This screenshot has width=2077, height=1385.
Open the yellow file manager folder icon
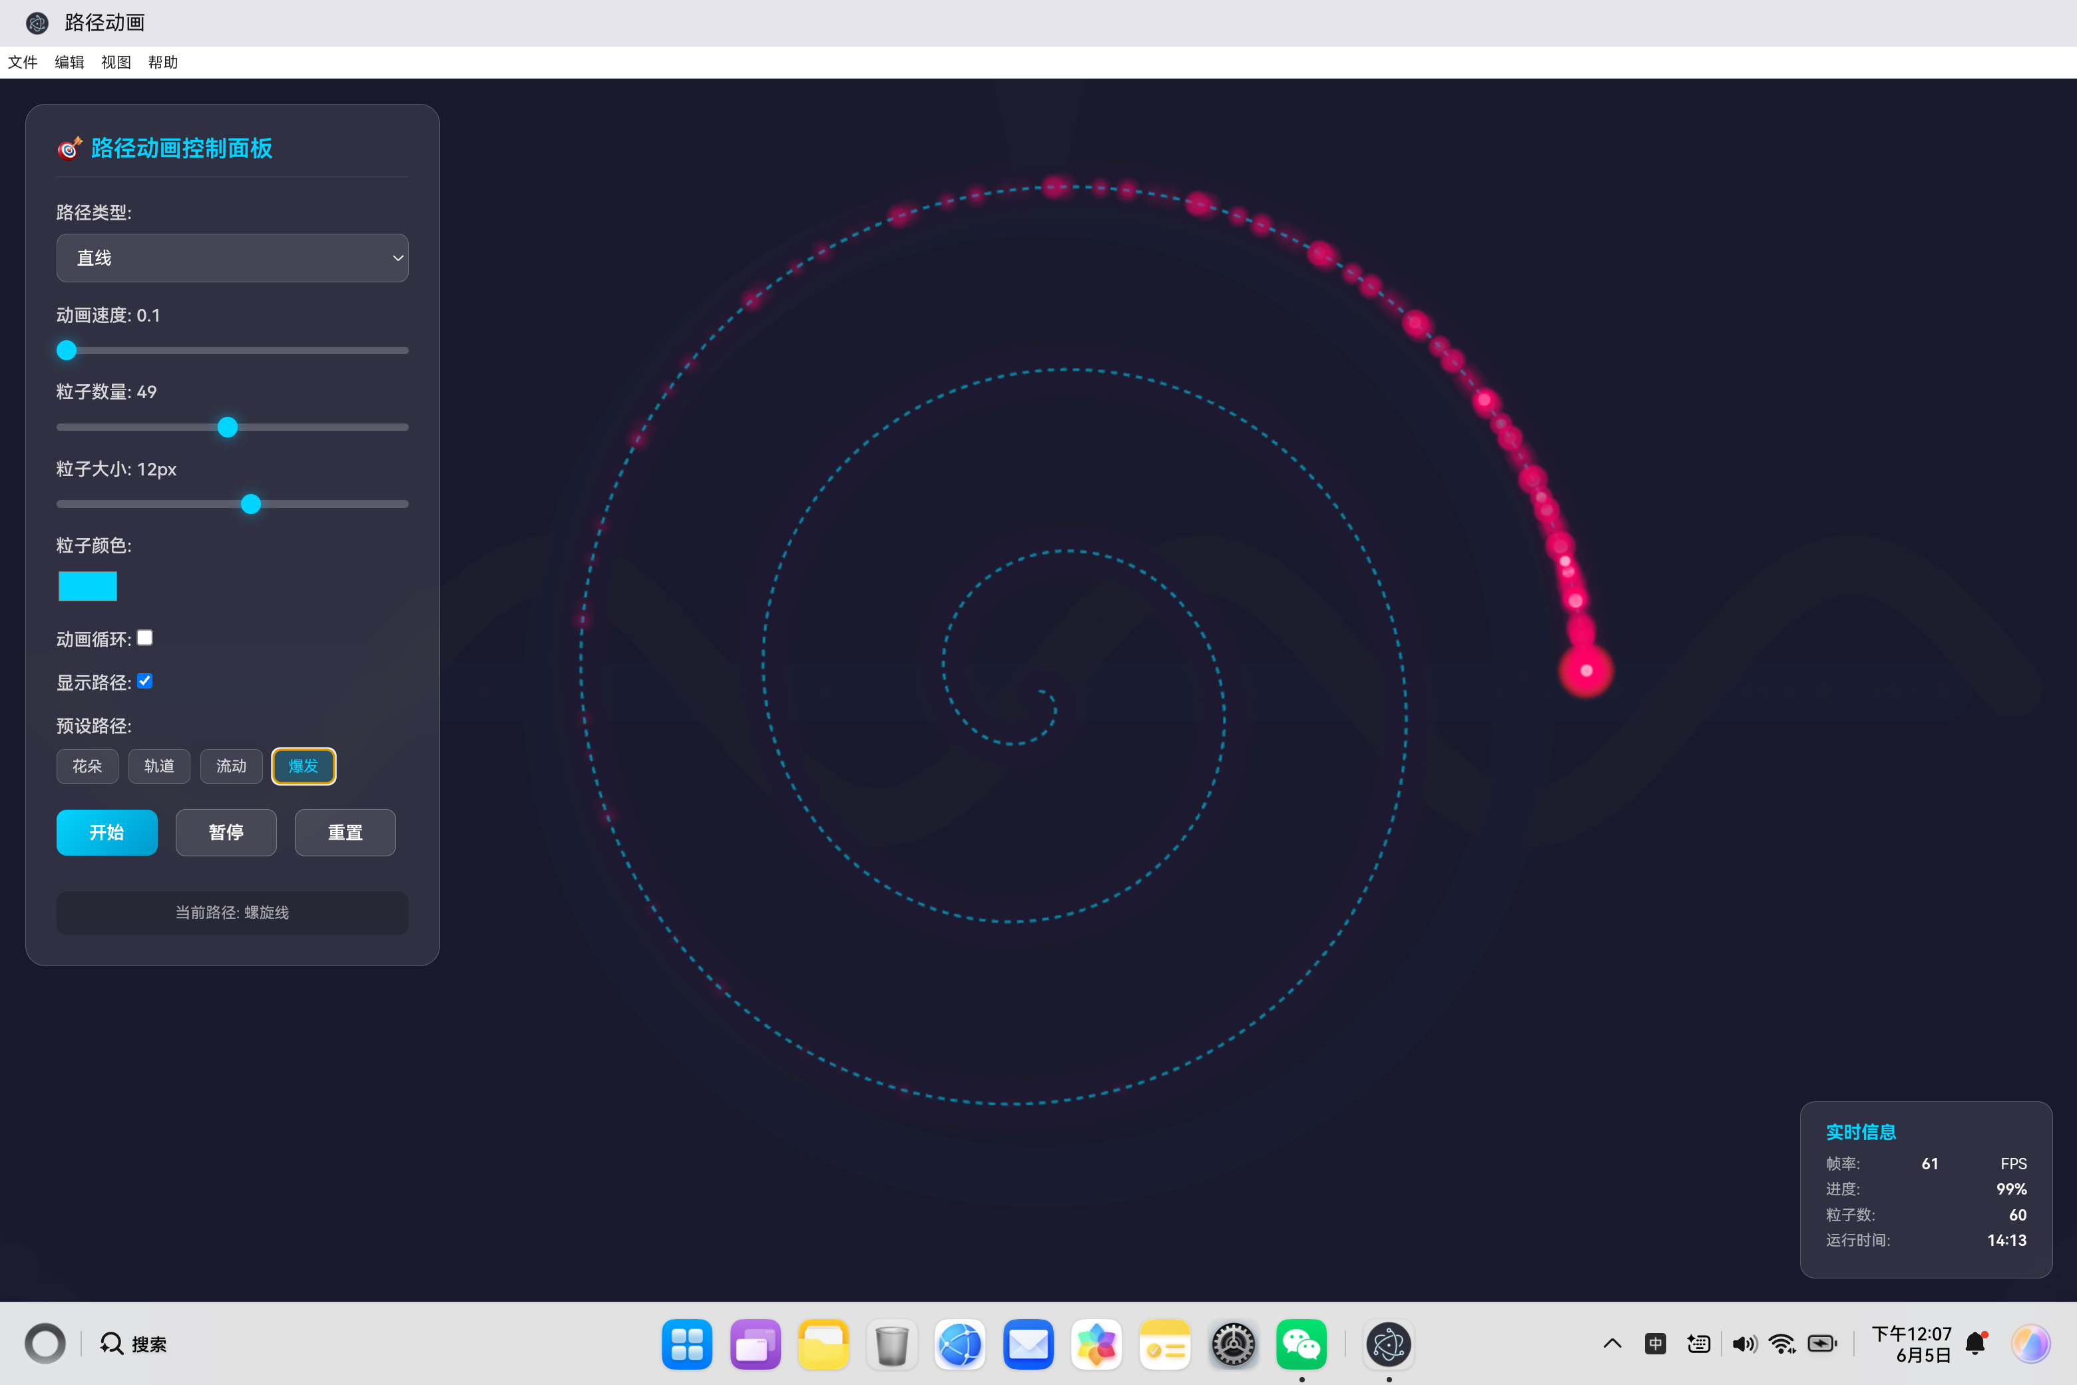point(824,1344)
